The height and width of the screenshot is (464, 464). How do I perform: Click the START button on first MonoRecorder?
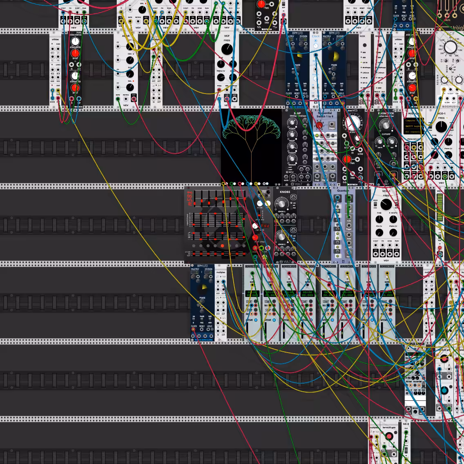[256, 301]
